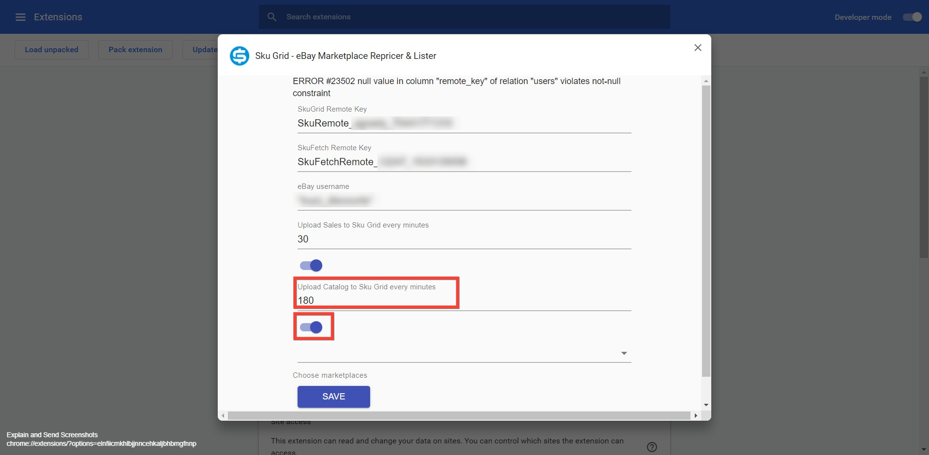Edit the eBay username field

464,200
